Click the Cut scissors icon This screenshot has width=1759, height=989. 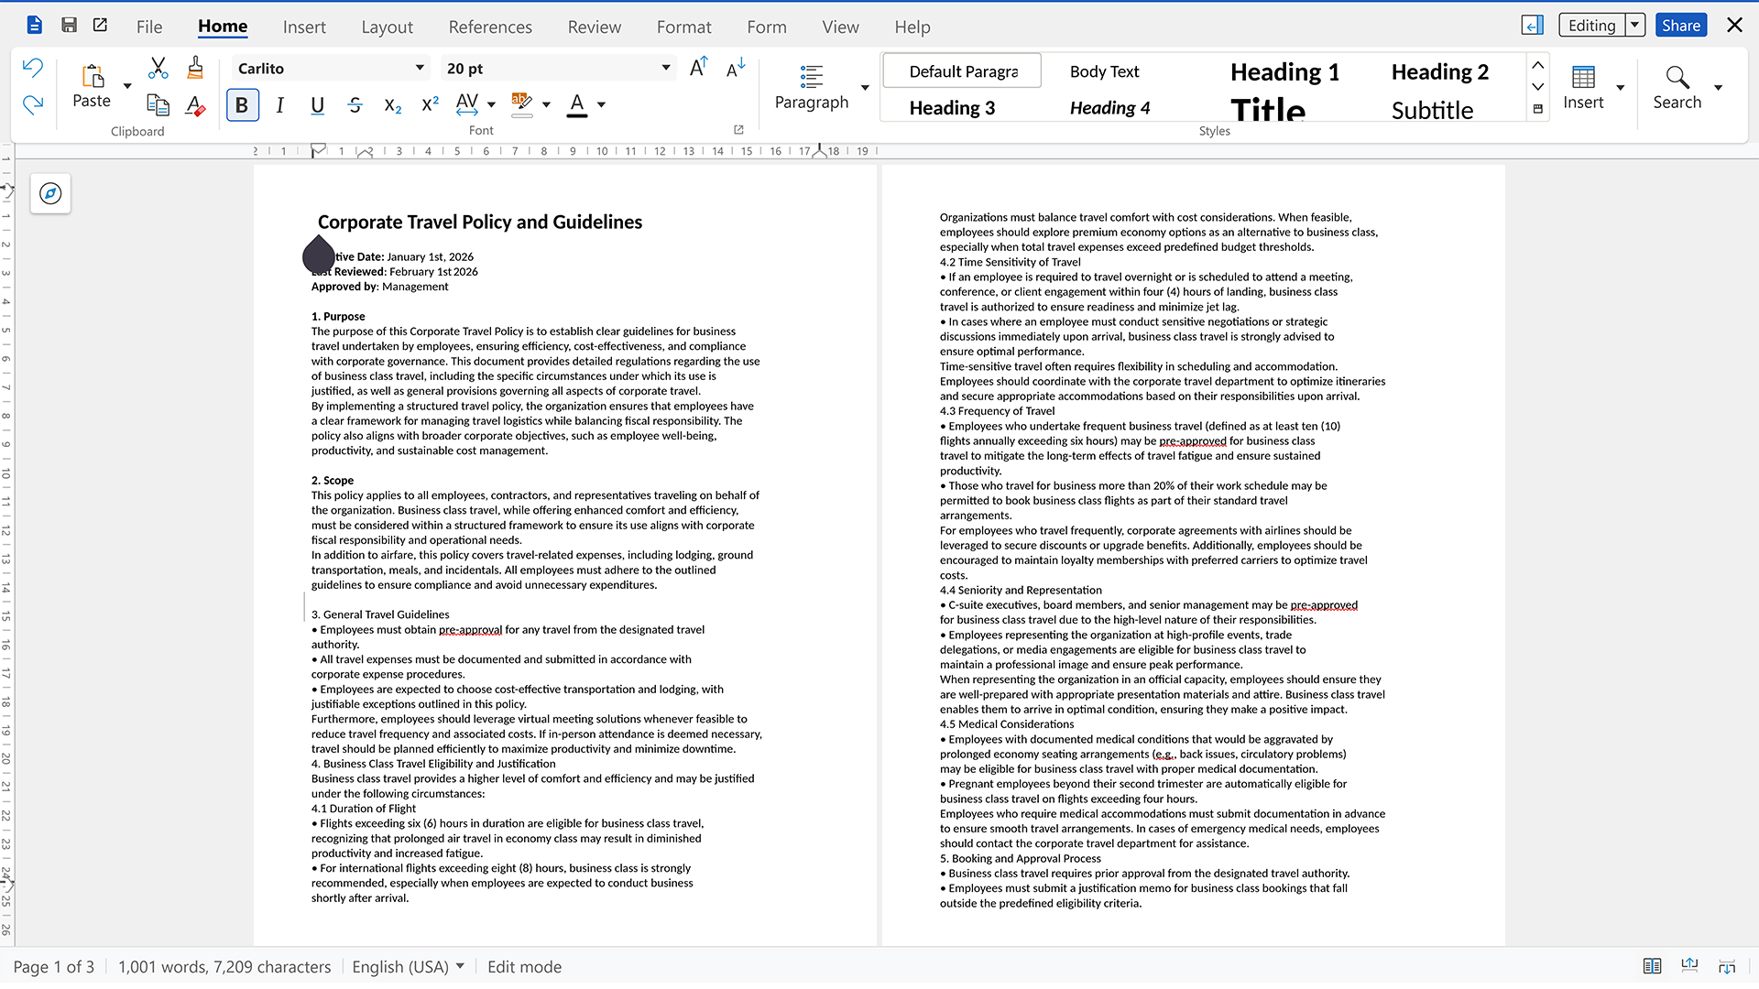[158, 68]
